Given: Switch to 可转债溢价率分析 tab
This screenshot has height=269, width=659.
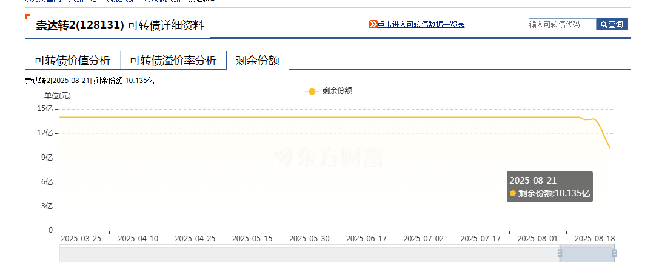Looking at the screenshot, I should point(173,61).
